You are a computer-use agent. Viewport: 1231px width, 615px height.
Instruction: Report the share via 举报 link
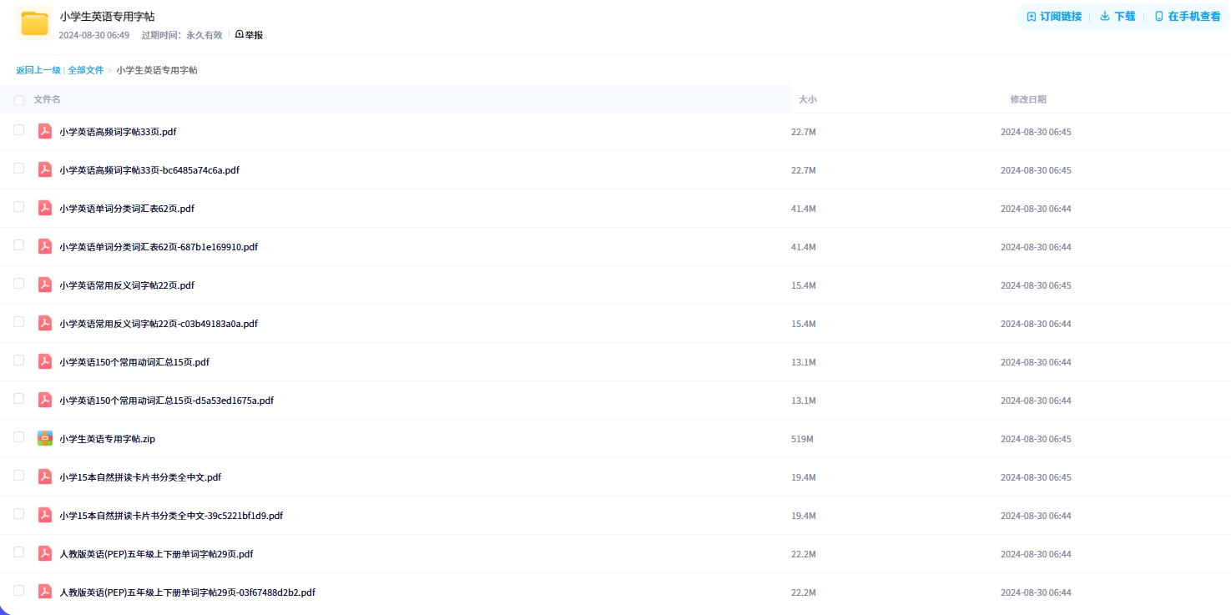pyautogui.click(x=250, y=35)
